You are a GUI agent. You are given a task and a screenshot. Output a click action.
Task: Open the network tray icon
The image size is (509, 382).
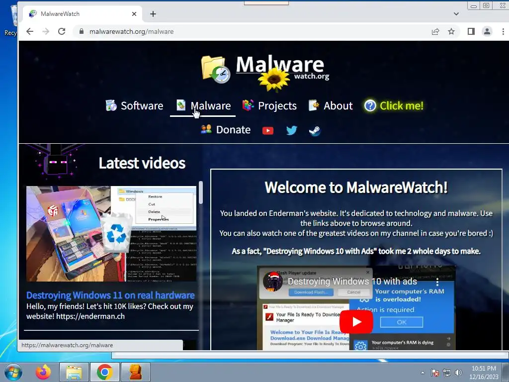coord(447,373)
